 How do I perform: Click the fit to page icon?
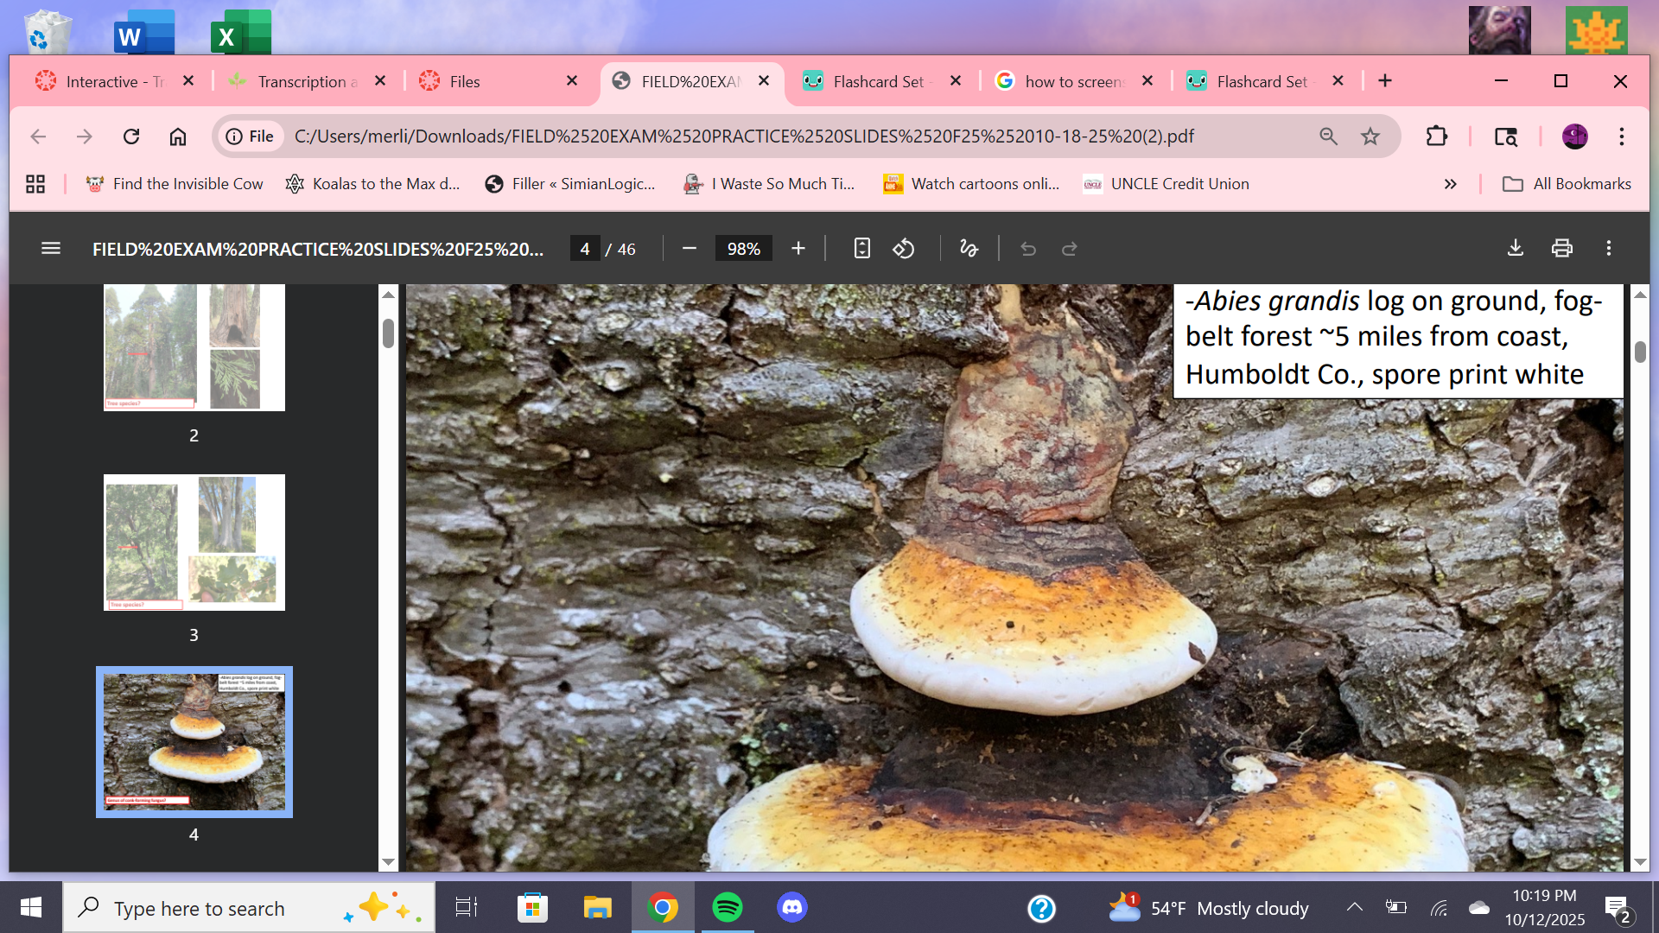[861, 249]
